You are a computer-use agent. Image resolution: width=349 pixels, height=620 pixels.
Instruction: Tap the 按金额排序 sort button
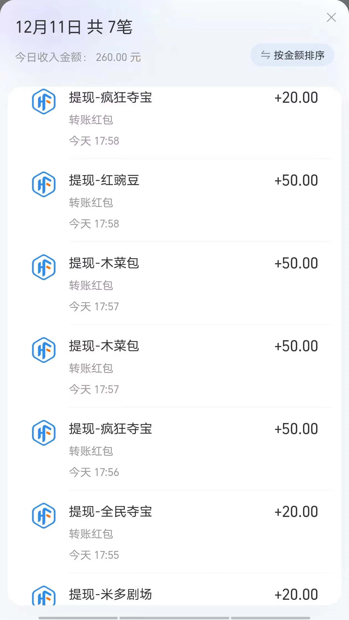[292, 55]
